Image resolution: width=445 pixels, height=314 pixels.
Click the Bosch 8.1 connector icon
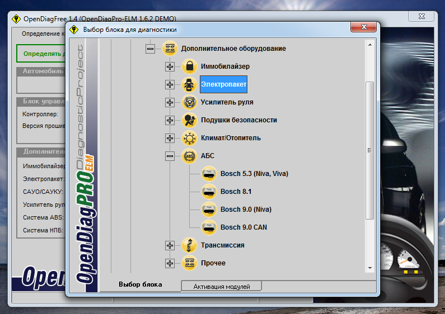pos(209,192)
